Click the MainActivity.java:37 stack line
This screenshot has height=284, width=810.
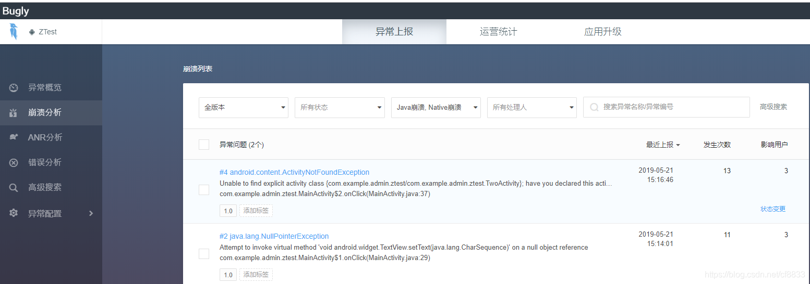tap(325, 194)
